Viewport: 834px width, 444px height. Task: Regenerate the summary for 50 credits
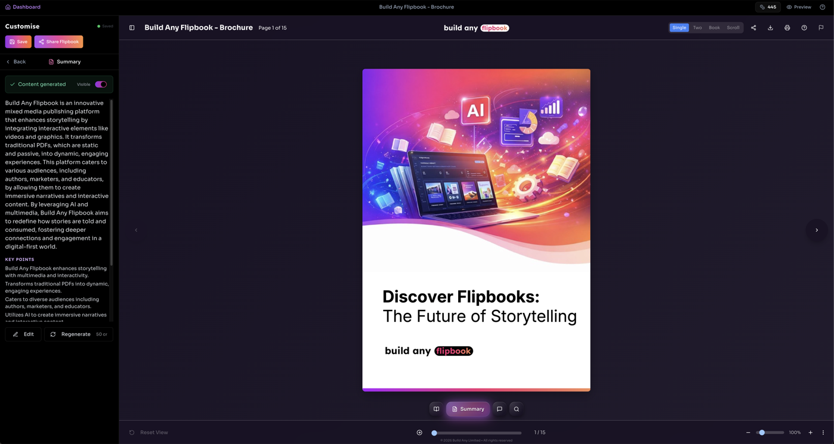click(x=79, y=334)
